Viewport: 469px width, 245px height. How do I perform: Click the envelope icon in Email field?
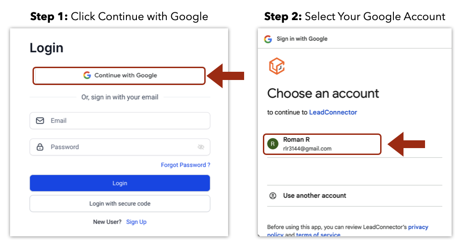40,121
